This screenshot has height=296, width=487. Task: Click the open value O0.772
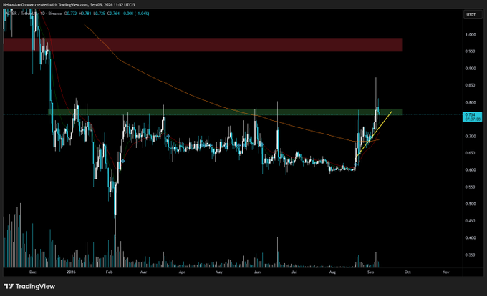71,14
